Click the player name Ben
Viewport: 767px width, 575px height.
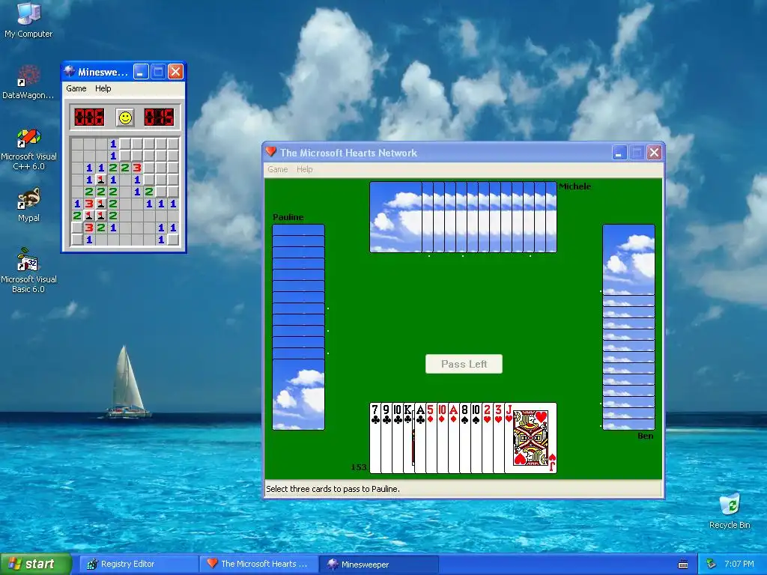[x=646, y=436]
